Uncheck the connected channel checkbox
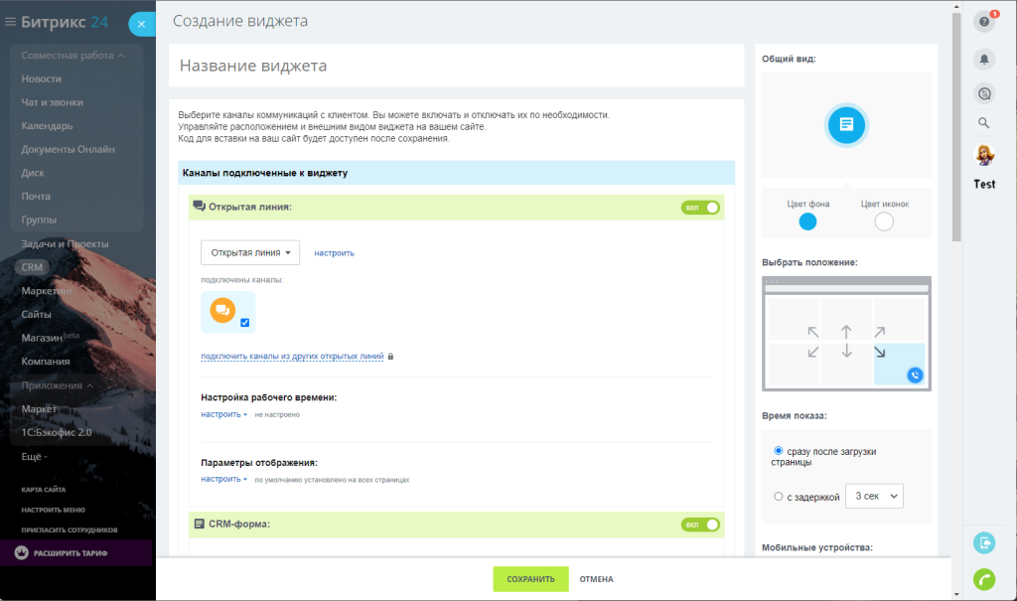The height and width of the screenshot is (601, 1017). (x=245, y=323)
